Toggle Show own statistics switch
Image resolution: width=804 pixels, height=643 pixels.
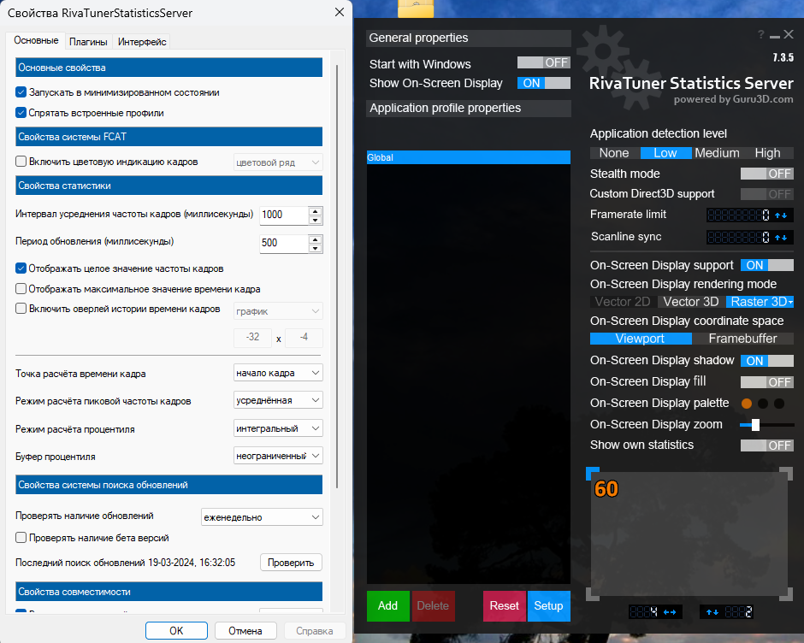tap(767, 445)
